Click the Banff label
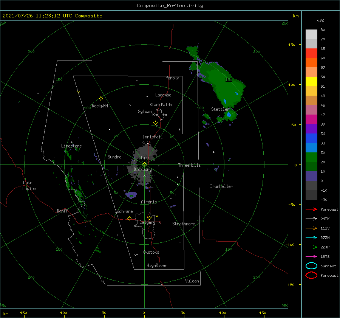This screenshot has height=318, width=340. (x=62, y=211)
